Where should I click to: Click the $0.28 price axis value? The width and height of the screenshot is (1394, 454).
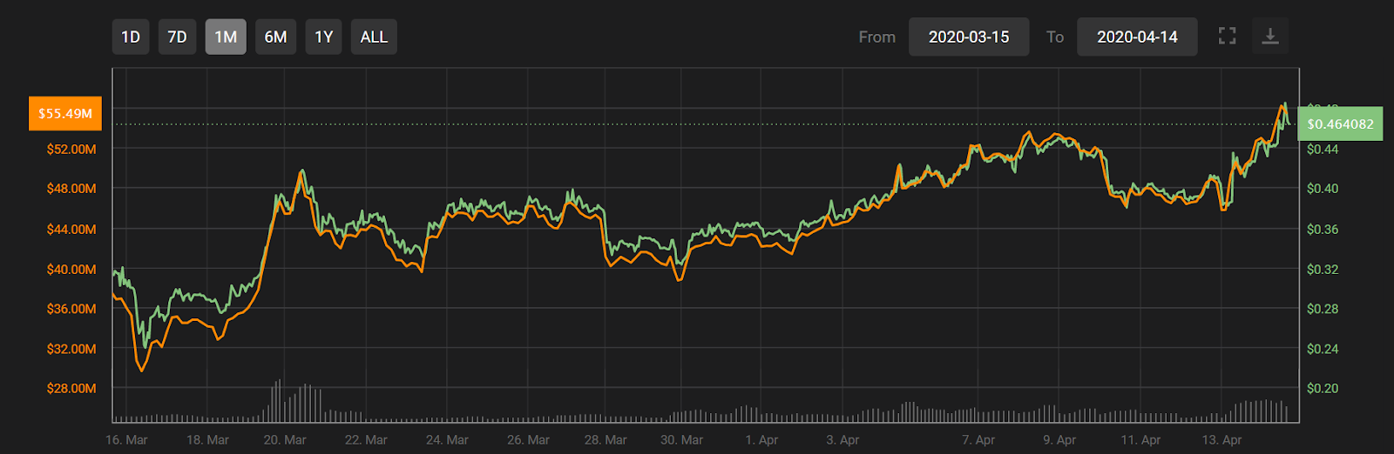point(1323,308)
